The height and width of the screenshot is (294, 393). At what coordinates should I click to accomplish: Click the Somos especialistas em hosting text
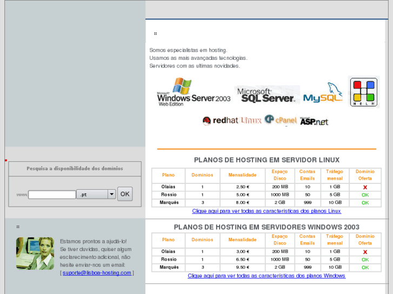pos(188,50)
